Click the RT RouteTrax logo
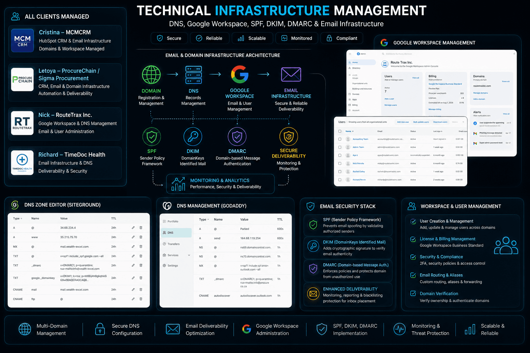530x353 pixels. point(22,123)
